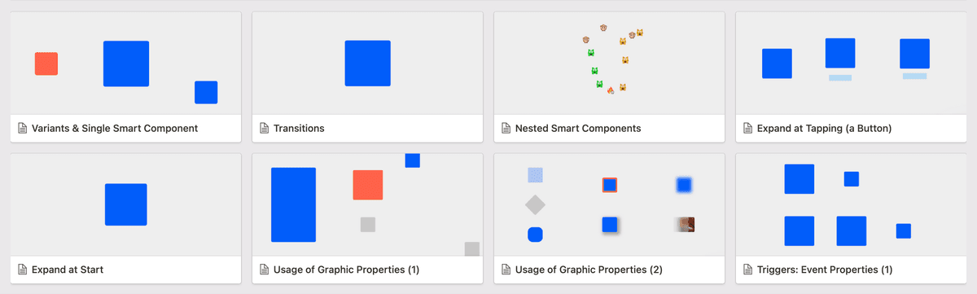Click file icon next to Expand at Tapping
This screenshot has height=294, width=977.
coord(747,129)
